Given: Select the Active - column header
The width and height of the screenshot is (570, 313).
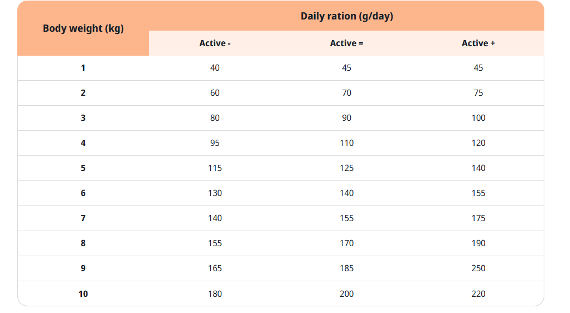Looking at the screenshot, I should [x=215, y=43].
